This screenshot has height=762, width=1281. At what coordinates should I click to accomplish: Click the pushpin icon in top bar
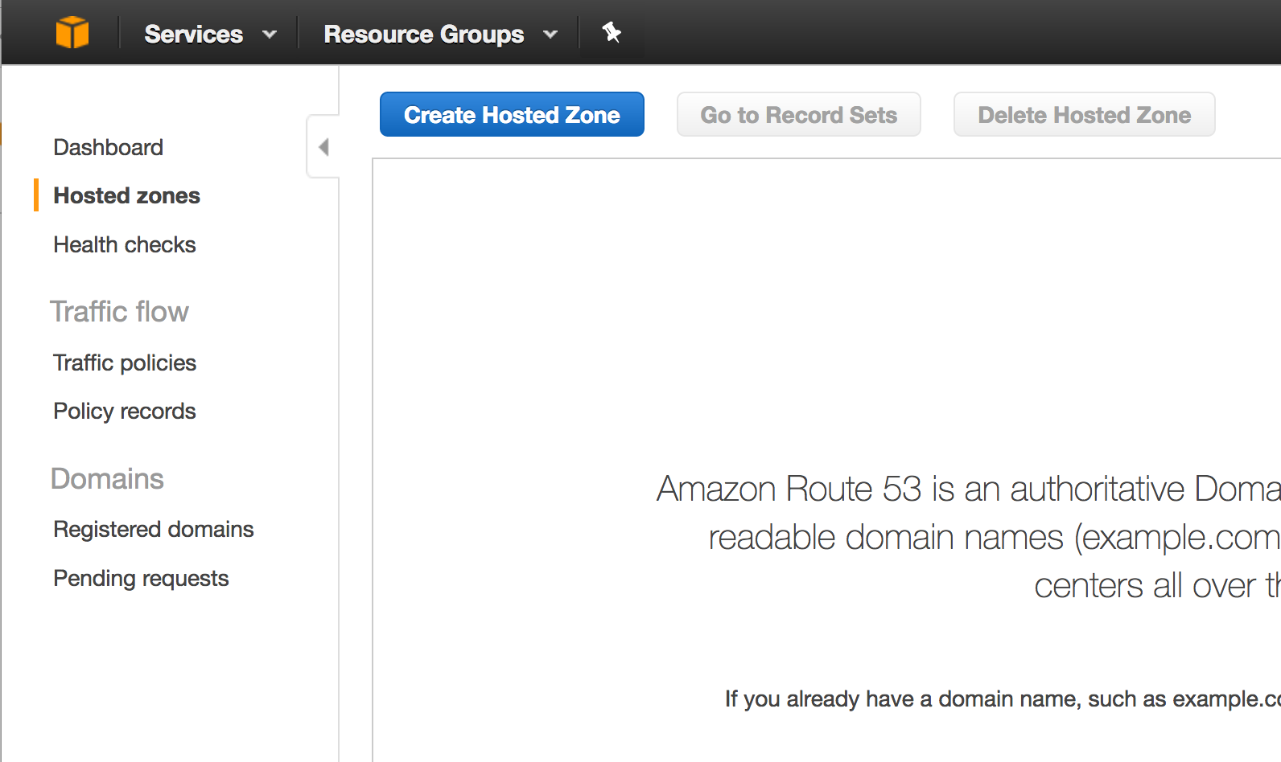click(612, 32)
